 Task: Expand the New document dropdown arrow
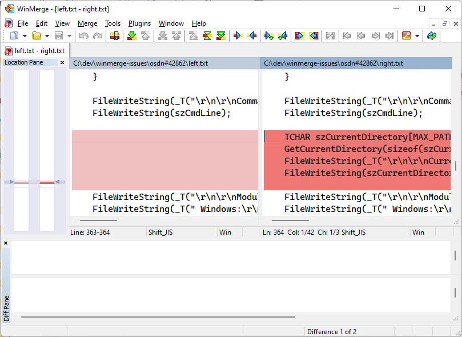click(x=25, y=36)
